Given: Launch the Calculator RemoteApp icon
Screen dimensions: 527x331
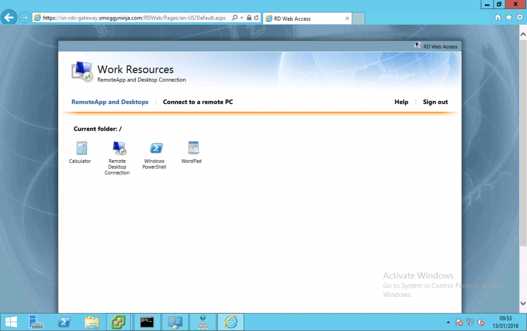Looking at the screenshot, I should 81,148.
